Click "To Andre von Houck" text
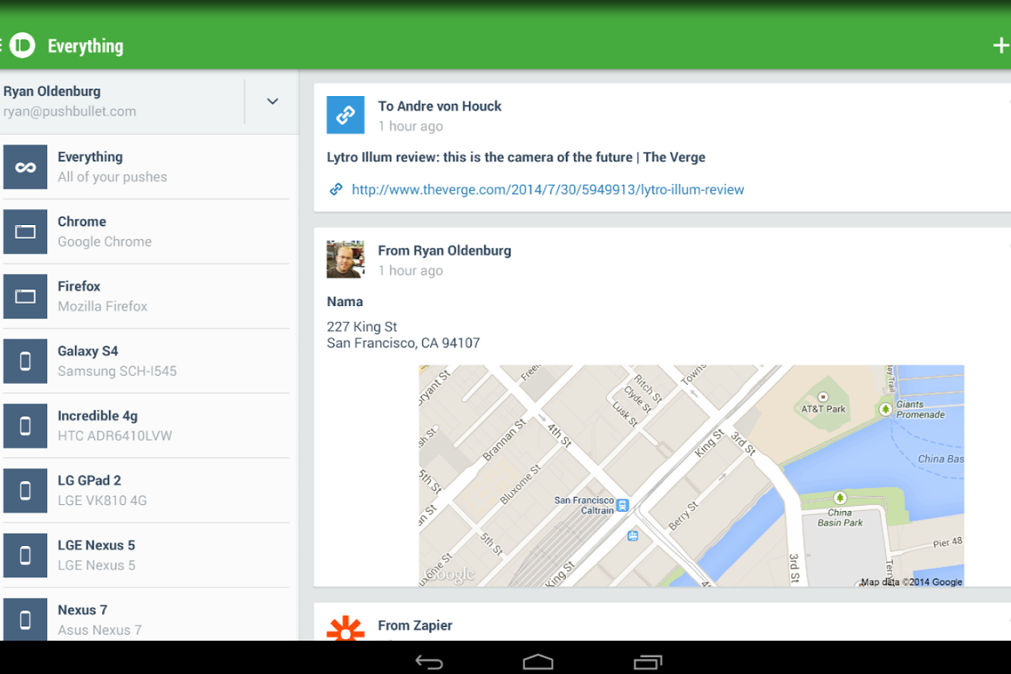Viewport: 1011px width, 674px height. (x=439, y=106)
